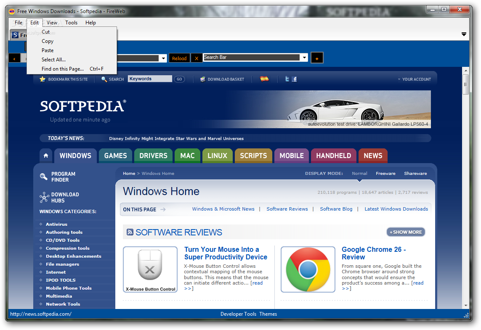The image size is (481, 330).
Task: Open the Multimedia category
Action: (x=59, y=296)
